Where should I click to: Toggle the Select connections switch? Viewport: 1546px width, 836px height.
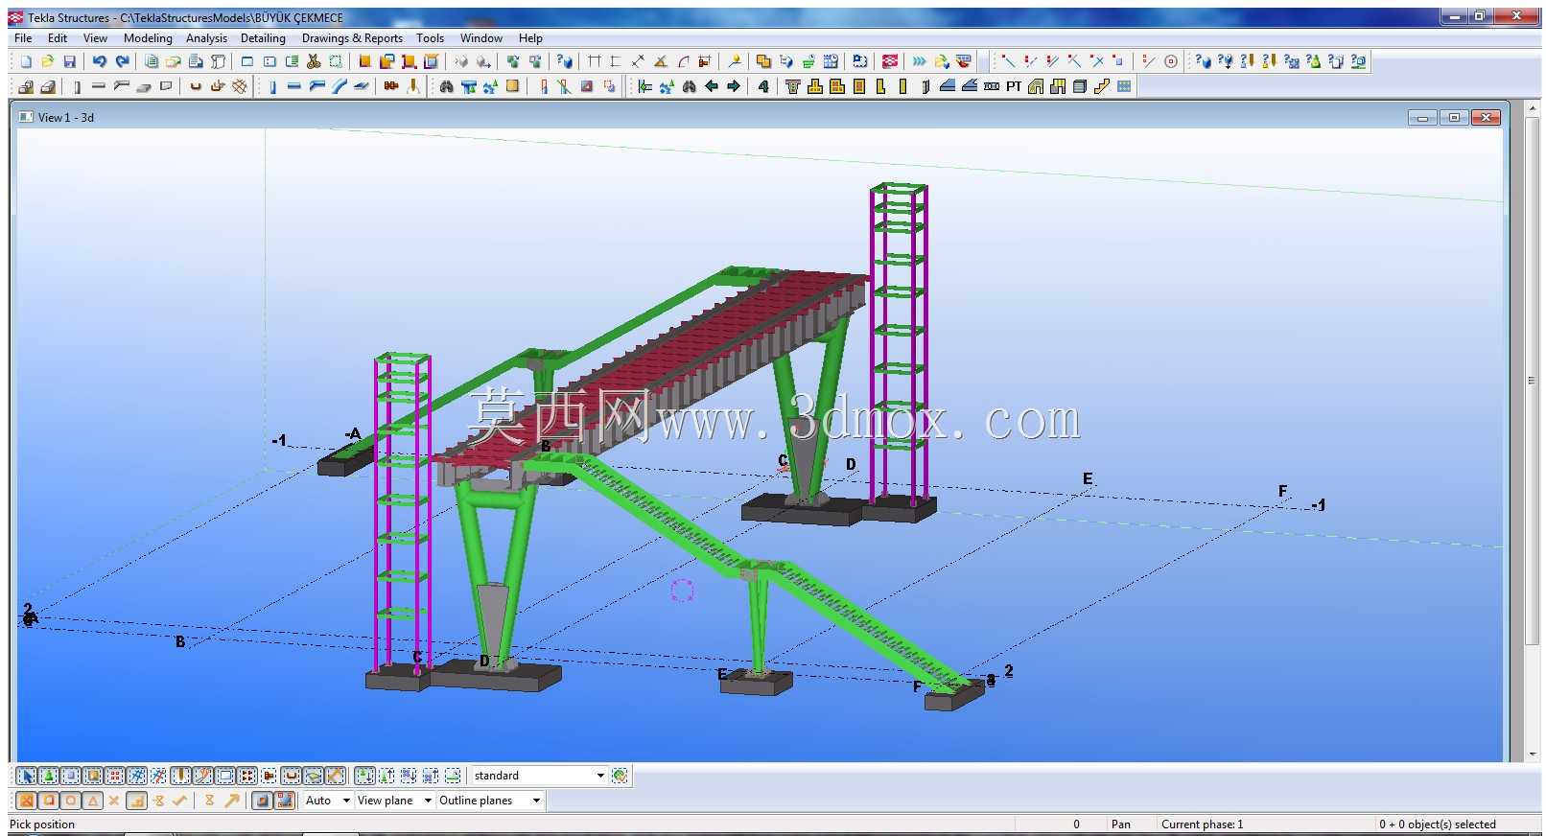pos(49,776)
